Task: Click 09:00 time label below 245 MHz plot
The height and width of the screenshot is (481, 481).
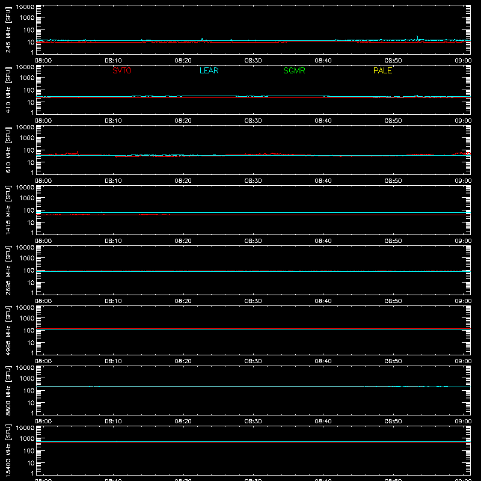Action: tap(463, 61)
